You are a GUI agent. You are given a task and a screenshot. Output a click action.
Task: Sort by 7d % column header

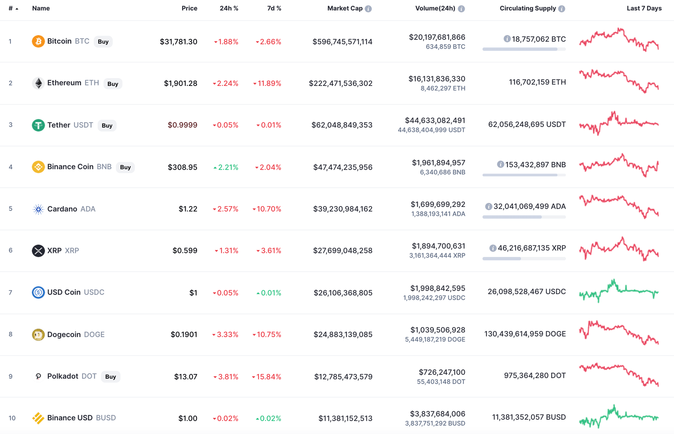tap(274, 8)
